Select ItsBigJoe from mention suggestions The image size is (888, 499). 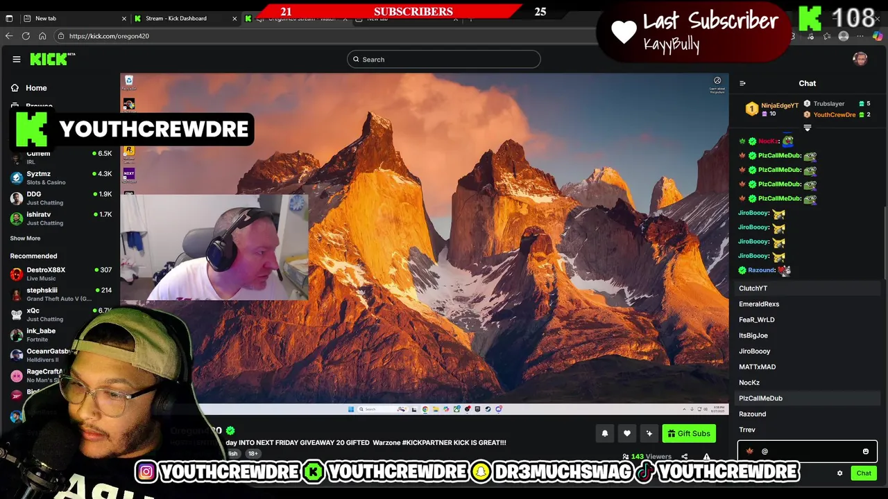click(808, 335)
